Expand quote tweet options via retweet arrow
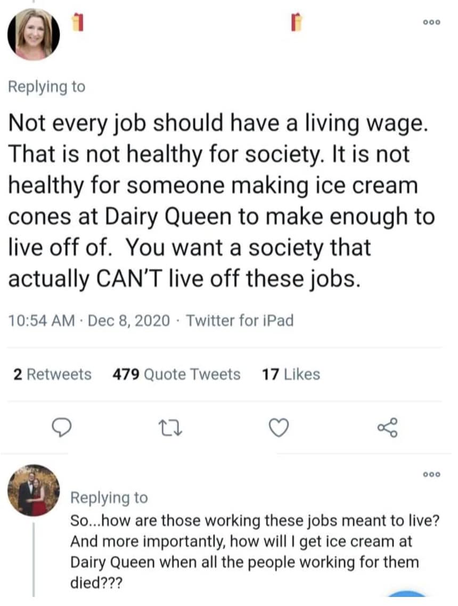Image resolution: width=458 pixels, height=606 pixels. pyautogui.click(x=171, y=428)
